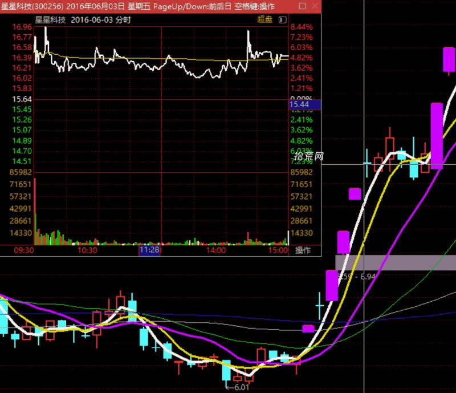Open the 超盘 view
Viewport: 456px width, 393px height.
pos(264,19)
